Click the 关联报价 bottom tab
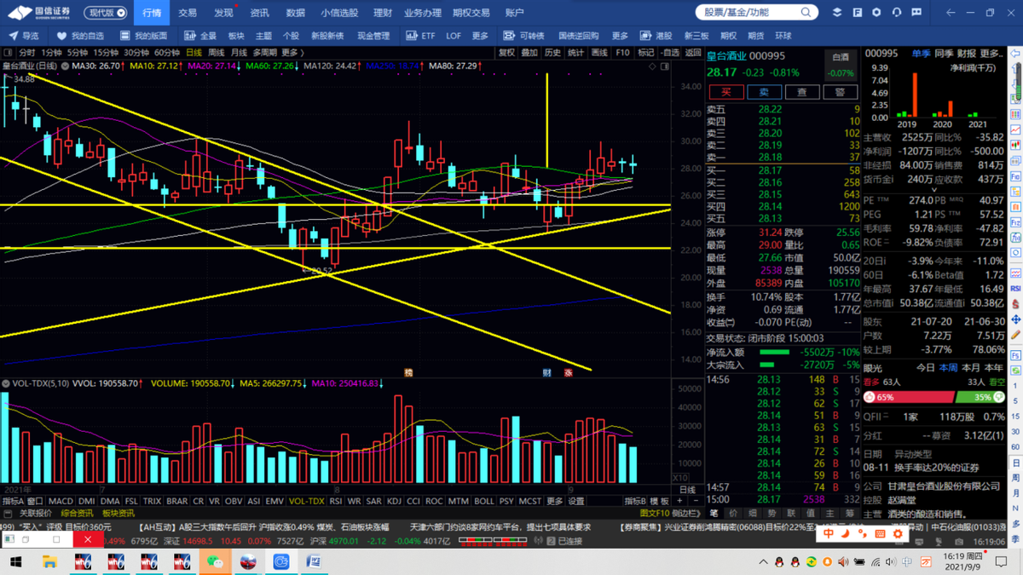This screenshot has width=1023, height=575. coord(35,514)
